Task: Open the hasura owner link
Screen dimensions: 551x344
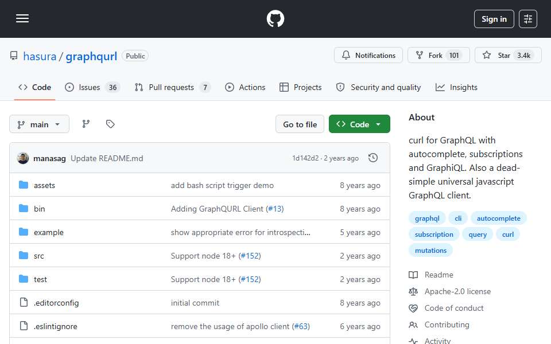Action: pos(40,56)
